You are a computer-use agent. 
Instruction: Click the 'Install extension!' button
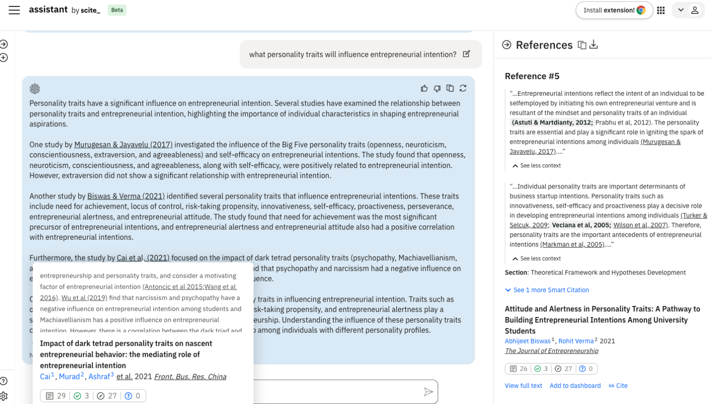point(614,10)
